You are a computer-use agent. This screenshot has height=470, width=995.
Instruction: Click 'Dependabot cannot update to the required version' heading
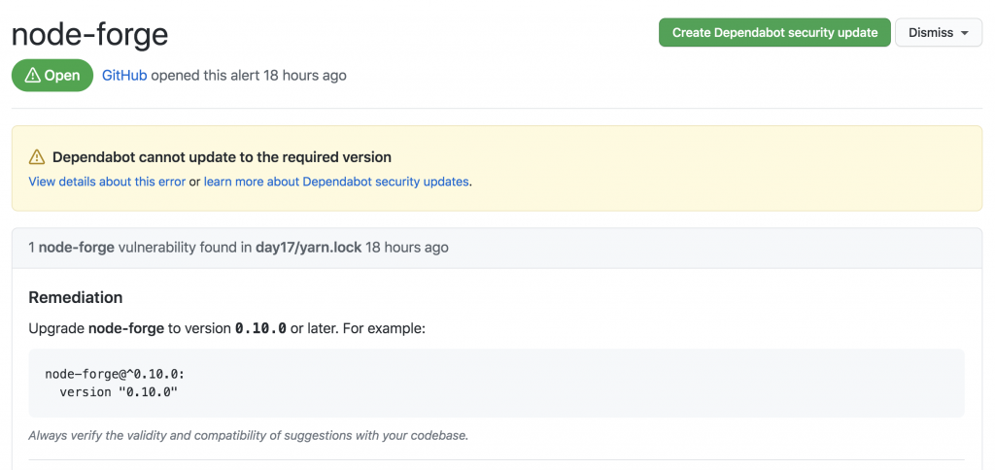click(x=222, y=157)
